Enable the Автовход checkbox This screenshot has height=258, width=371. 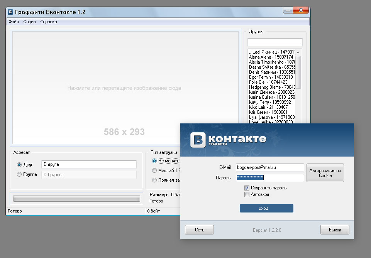tap(247, 194)
